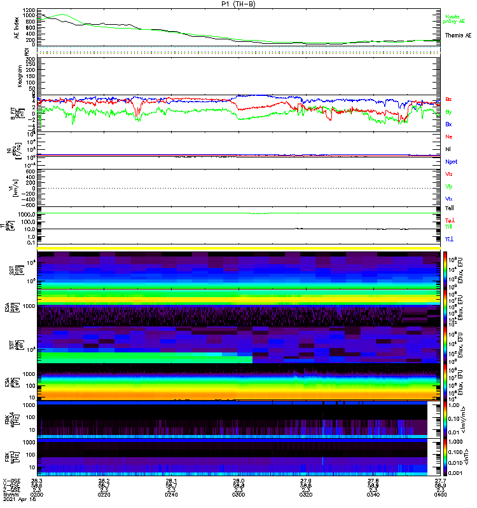477x508 pixels.
Task: Click the green Ti trace line
Action: pyautogui.click(x=238, y=213)
